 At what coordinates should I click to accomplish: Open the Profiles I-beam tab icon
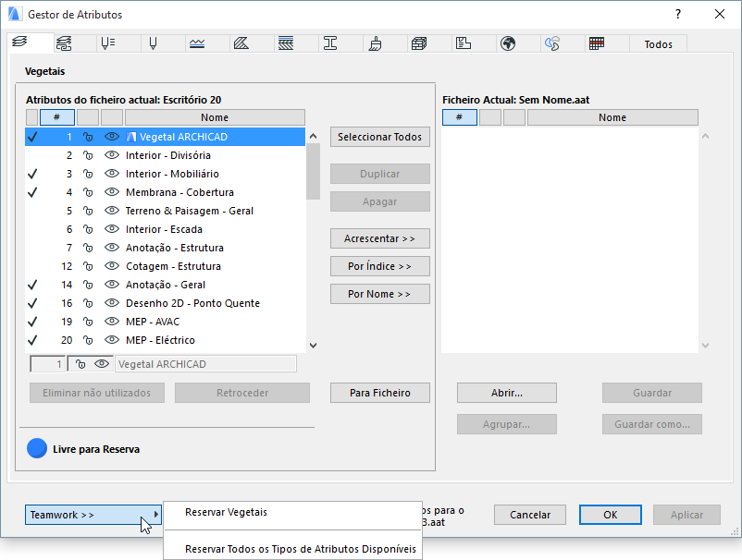pyautogui.click(x=330, y=43)
